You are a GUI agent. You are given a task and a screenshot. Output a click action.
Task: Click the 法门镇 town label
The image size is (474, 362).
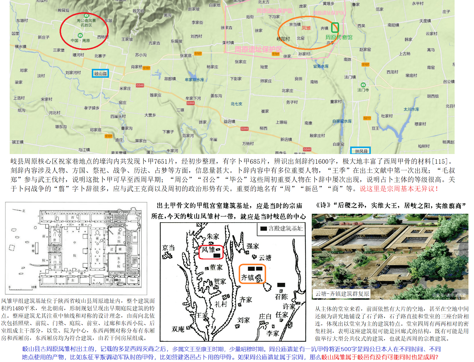tap(350, 77)
